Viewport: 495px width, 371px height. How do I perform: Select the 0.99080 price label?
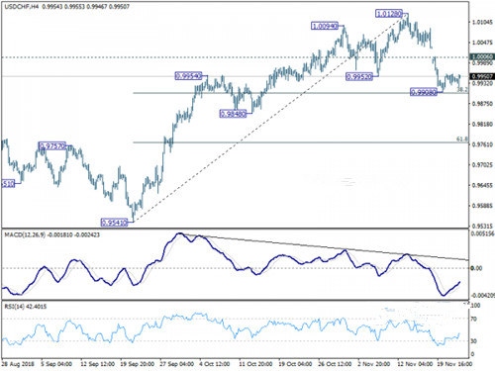click(x=424, y=92)
